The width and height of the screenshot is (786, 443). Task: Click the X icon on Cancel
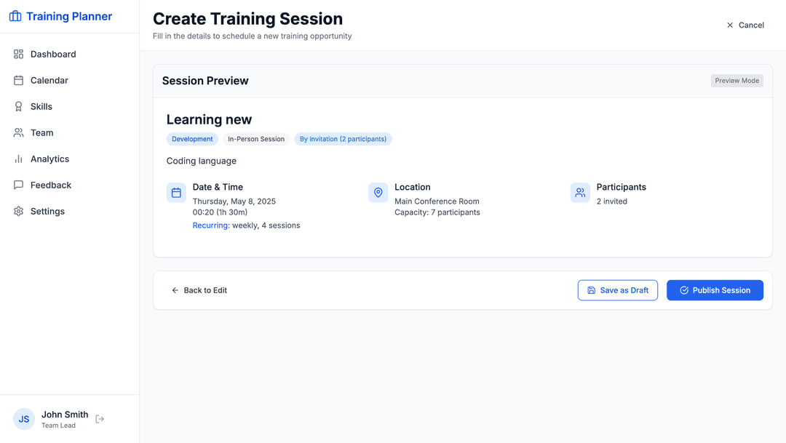coord(729,25)
